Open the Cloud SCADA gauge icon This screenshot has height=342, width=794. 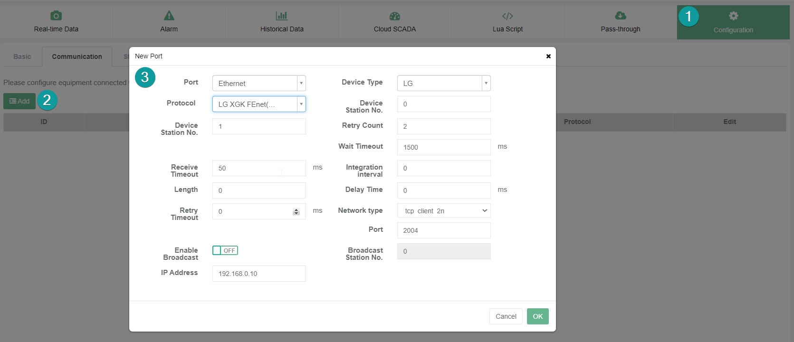point(394,16)
